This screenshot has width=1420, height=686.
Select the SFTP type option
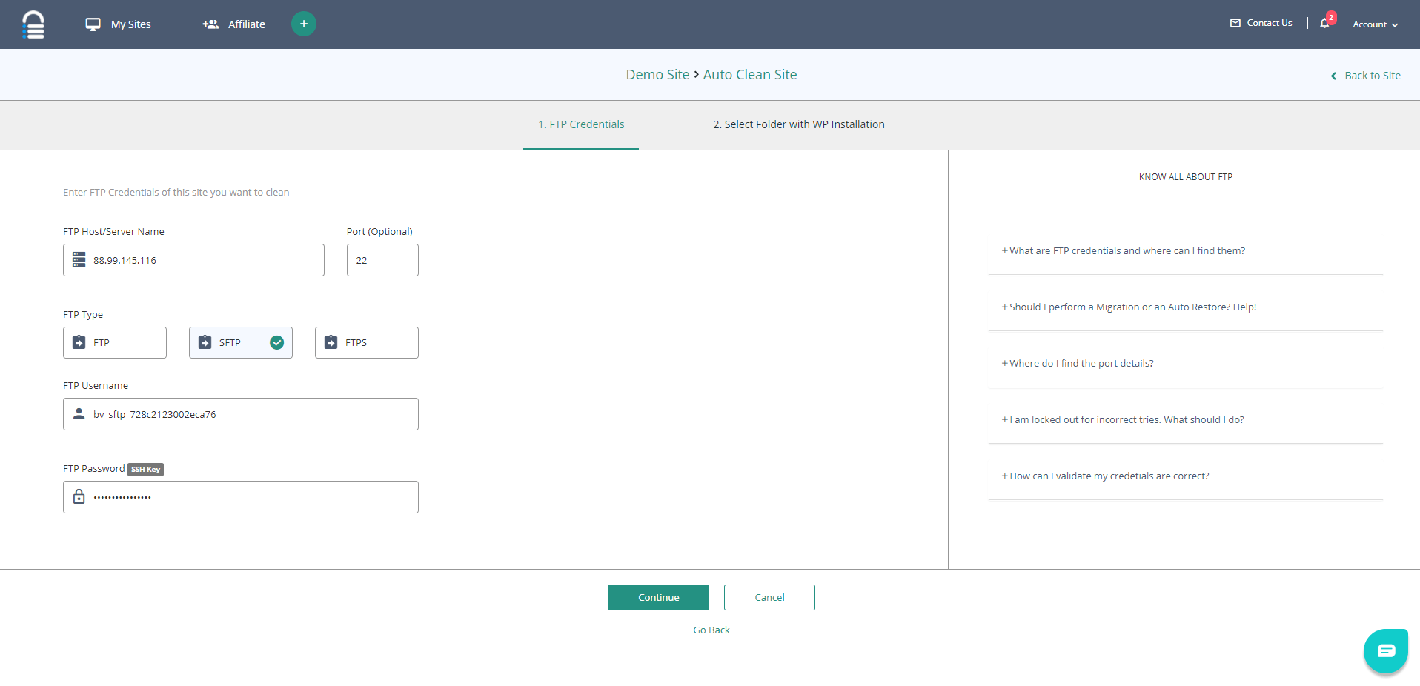(x=240, y=342)
